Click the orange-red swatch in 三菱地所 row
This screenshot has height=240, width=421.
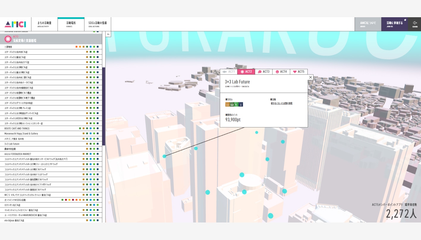(77, 47)
